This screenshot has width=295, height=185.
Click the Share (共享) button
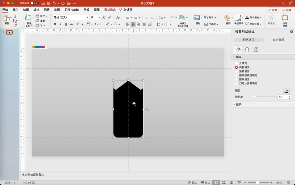[x=272, y=10]
